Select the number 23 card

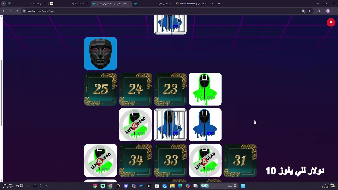coord(170,89)
